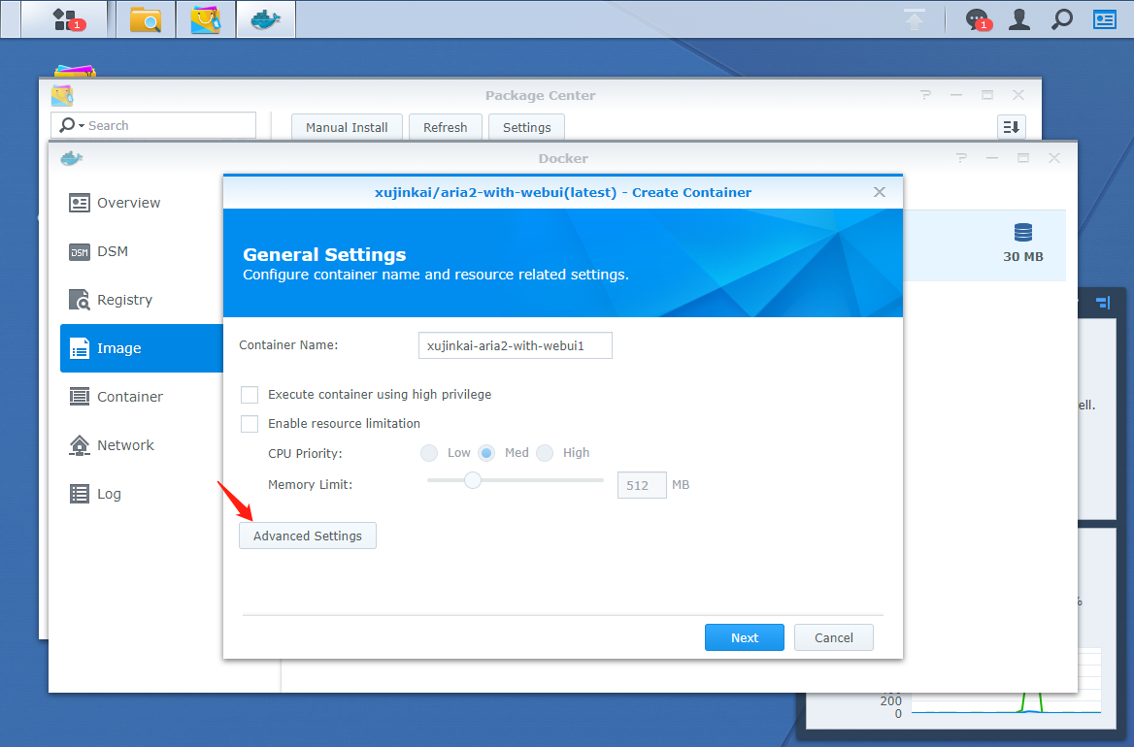The width and height of the screenshot is (1134, 747).
Task: Click the Log icon in Docker sidebar
Action: (x=79, y=494)
